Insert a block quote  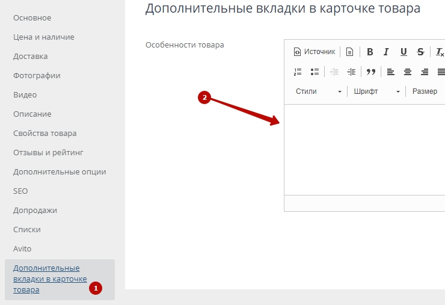(371, 72)
